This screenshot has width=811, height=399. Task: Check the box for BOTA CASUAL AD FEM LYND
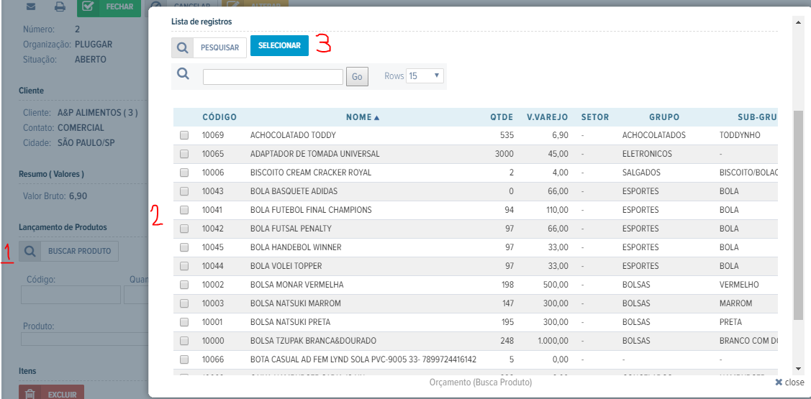coord(184,359)
